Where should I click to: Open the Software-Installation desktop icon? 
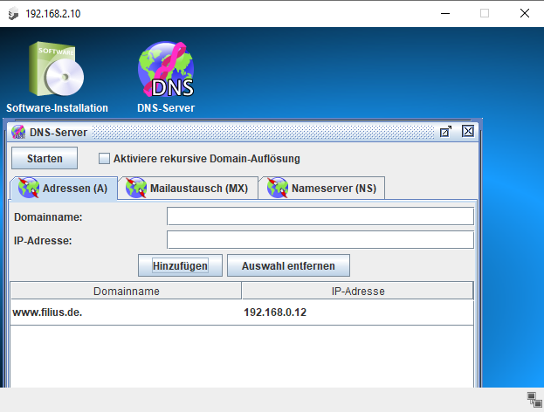[x=57, y=78]
